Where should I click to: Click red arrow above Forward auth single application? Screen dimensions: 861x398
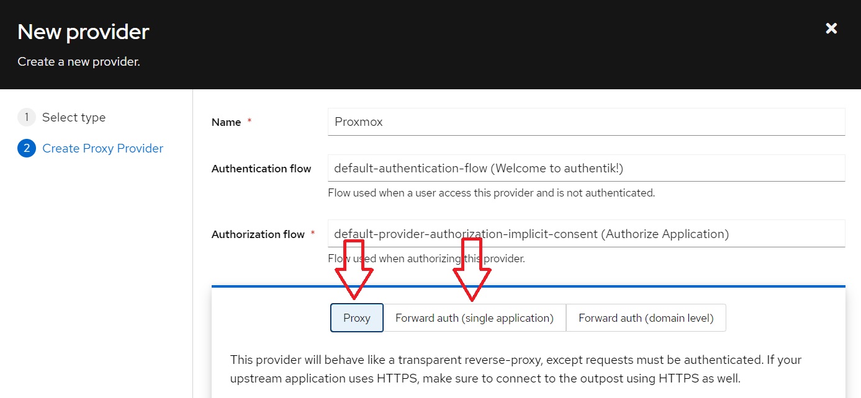(472, 270)
